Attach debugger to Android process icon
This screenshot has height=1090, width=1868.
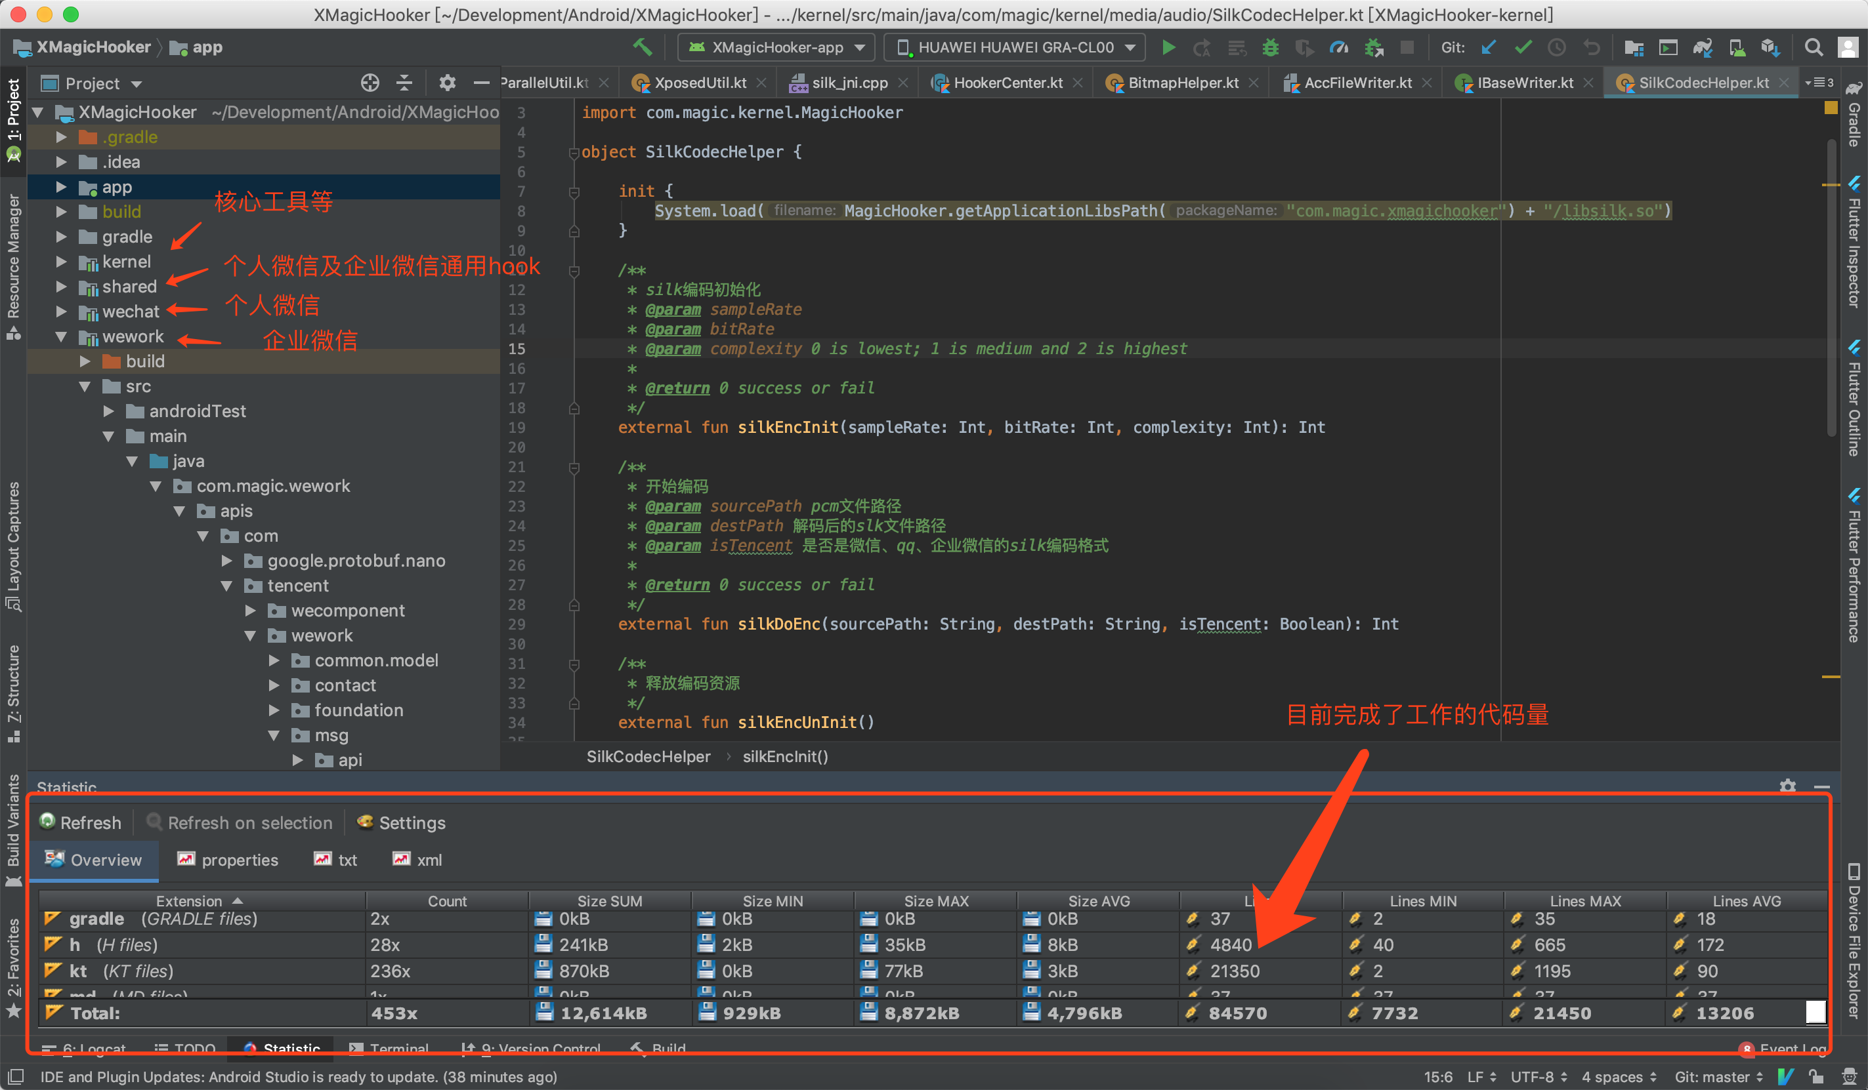click(1374, 47)
